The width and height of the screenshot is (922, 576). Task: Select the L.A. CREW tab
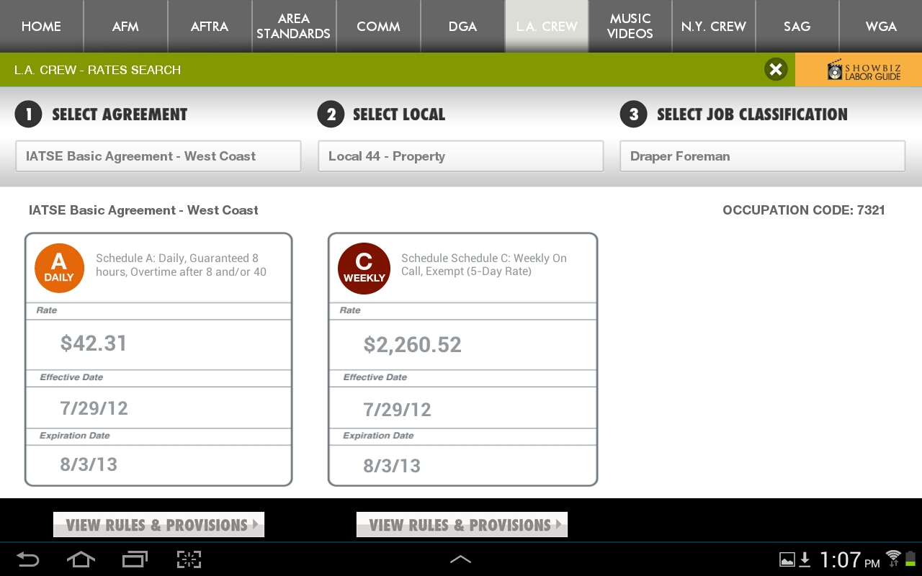pos(547,26)
